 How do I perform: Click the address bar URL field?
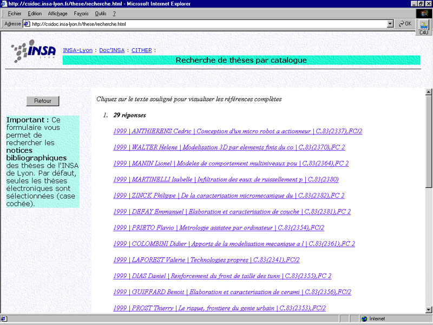click(208, 24)
